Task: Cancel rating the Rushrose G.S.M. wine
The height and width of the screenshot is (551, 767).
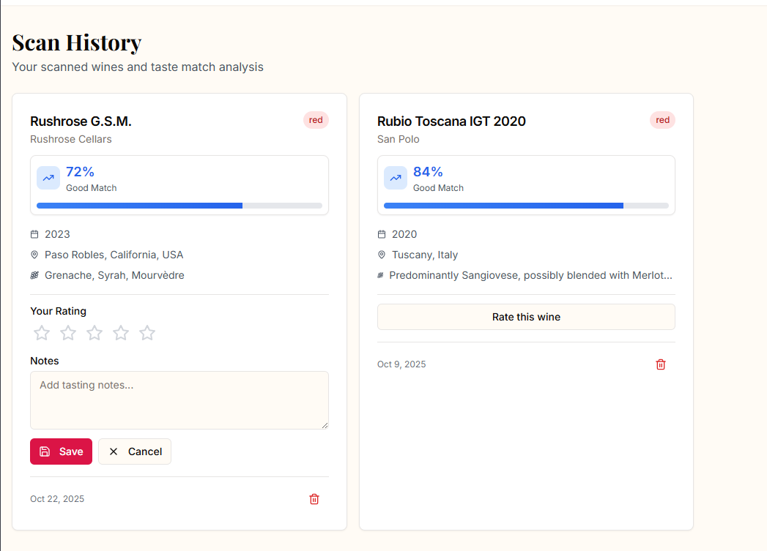Action: pos(135,451)
